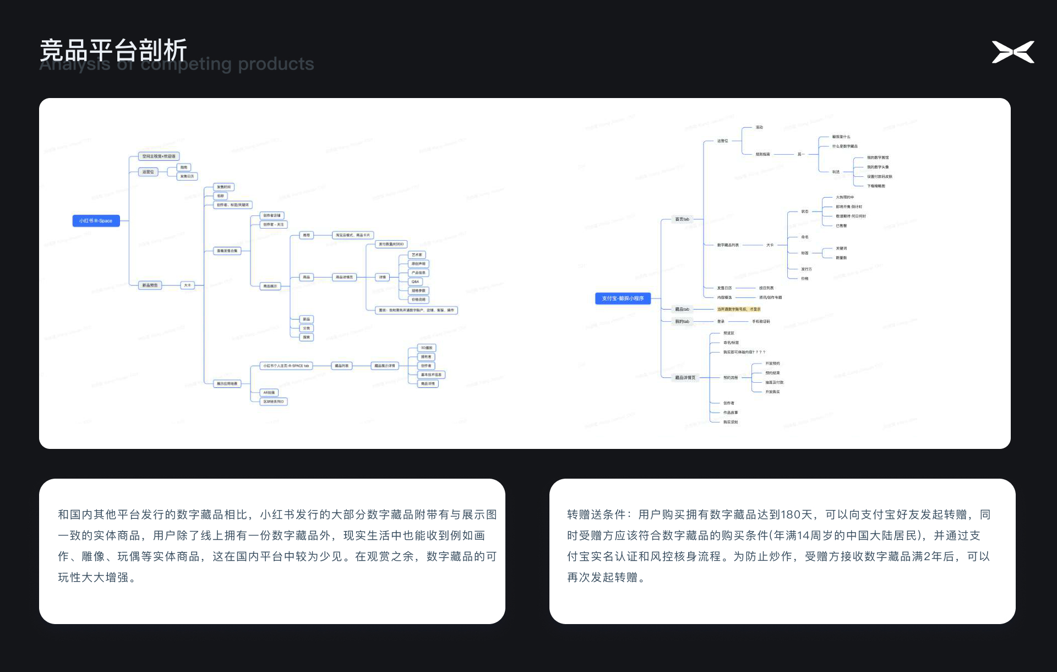1057x672 pixels.
Task: Click the 空间主视觉+欢迎语 node
Action: point(159,156)
